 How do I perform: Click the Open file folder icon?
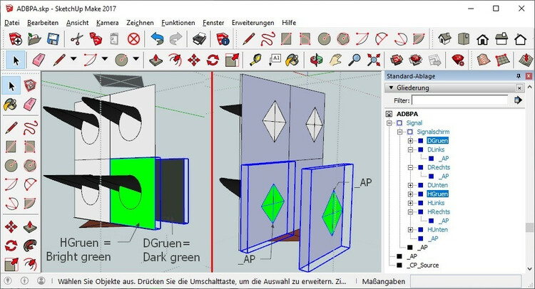click(x=34, y=39)
